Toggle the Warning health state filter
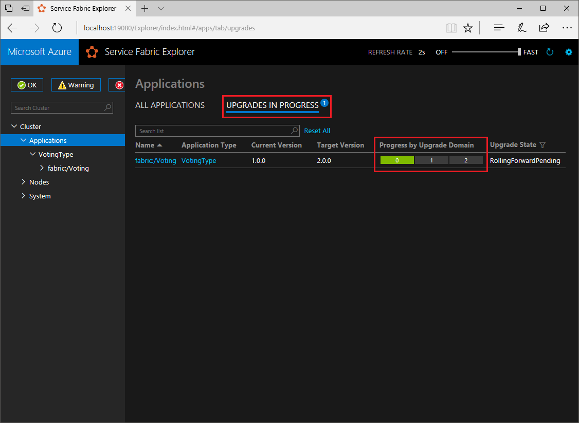This screenshot has height=423, width=579. 76,84
